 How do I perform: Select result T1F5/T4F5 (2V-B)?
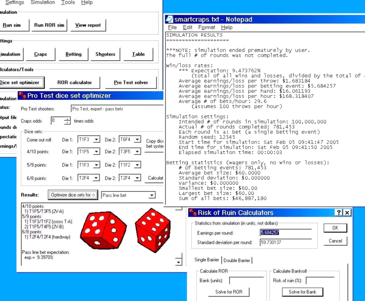tap(44, 227)
